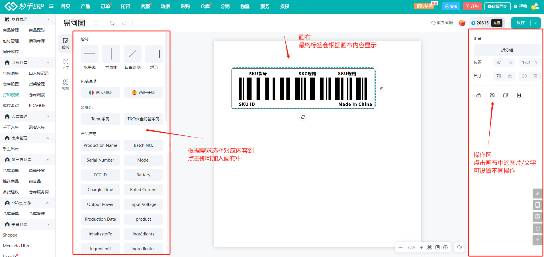The height and width of the screenshot is (257, 544).
Task: Open the 仓库 menu in the top bar
Action: [x=205, y=6]
